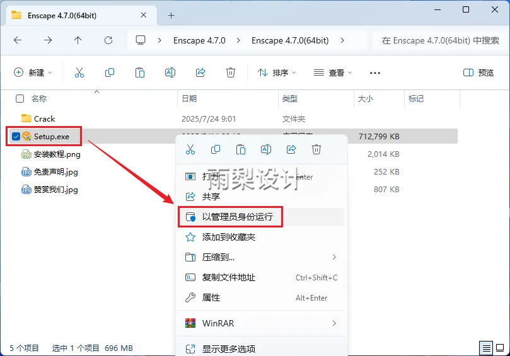Viewport: 510px width, 356px height.
Task: Go up one folder level
Action: pyautogui.click(x=78, y=40)
